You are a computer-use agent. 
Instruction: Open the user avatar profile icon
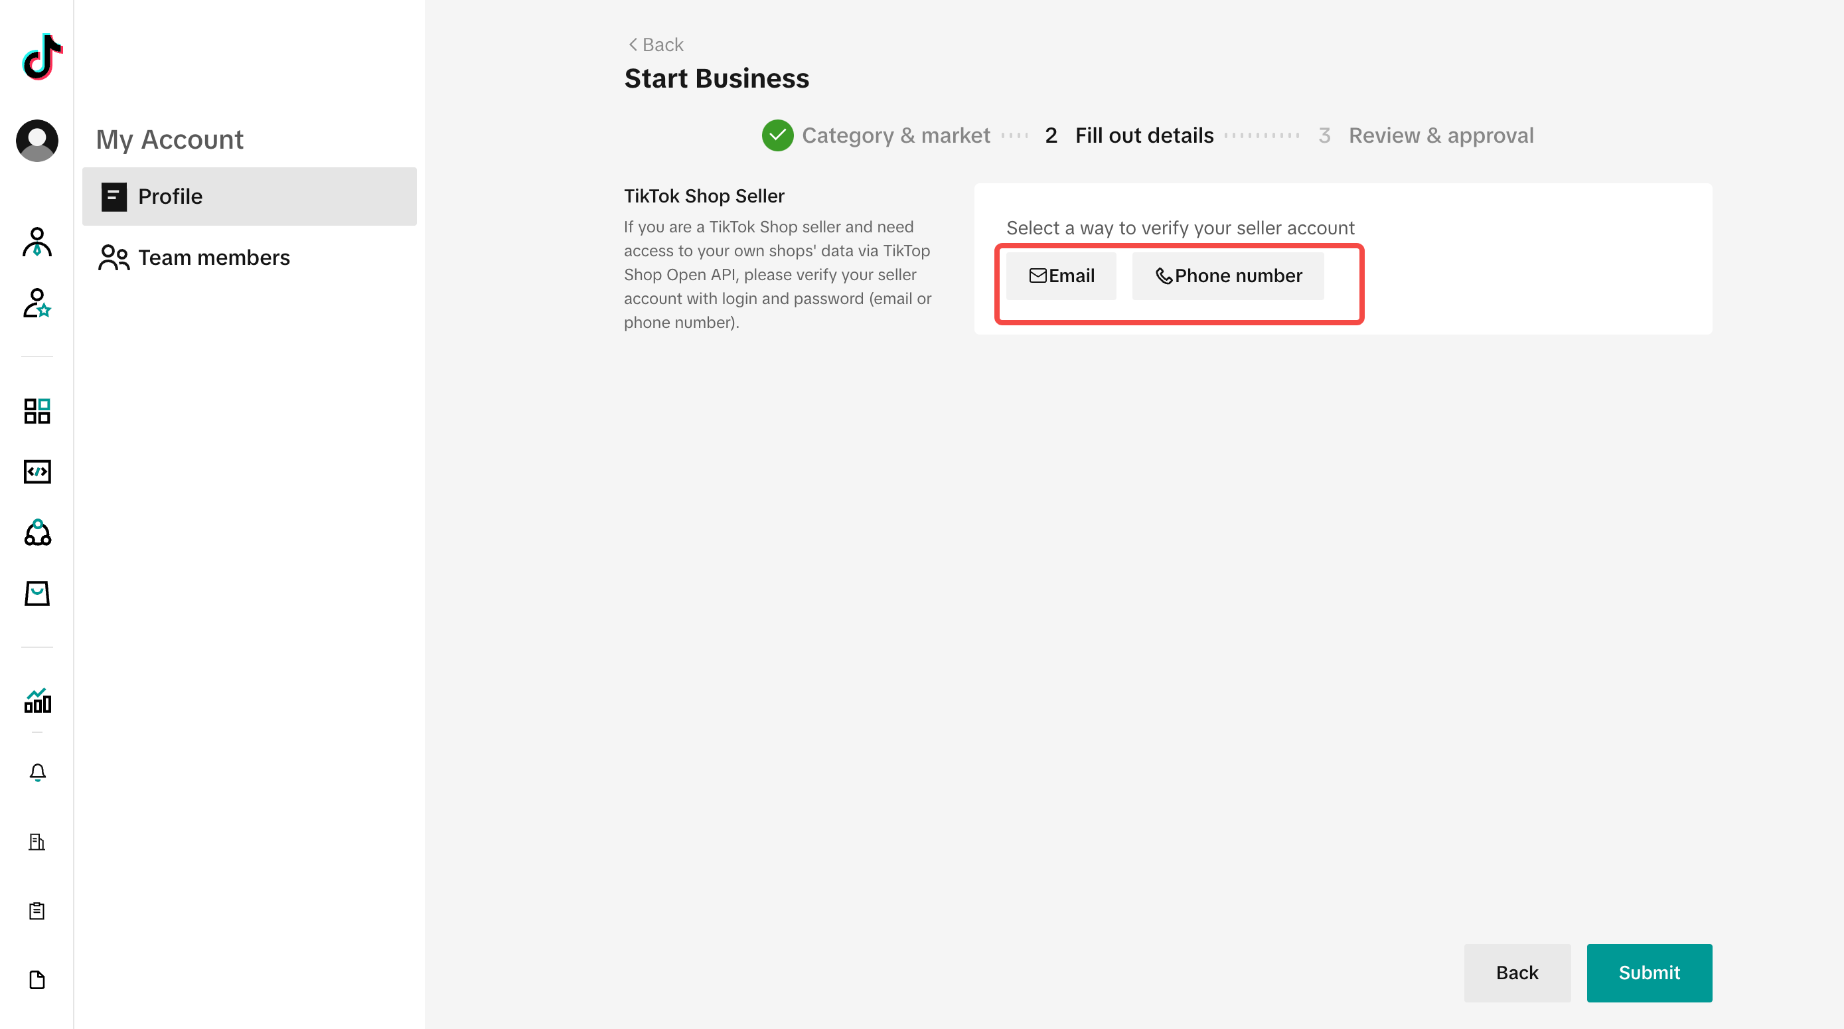[x=37, y=140]
